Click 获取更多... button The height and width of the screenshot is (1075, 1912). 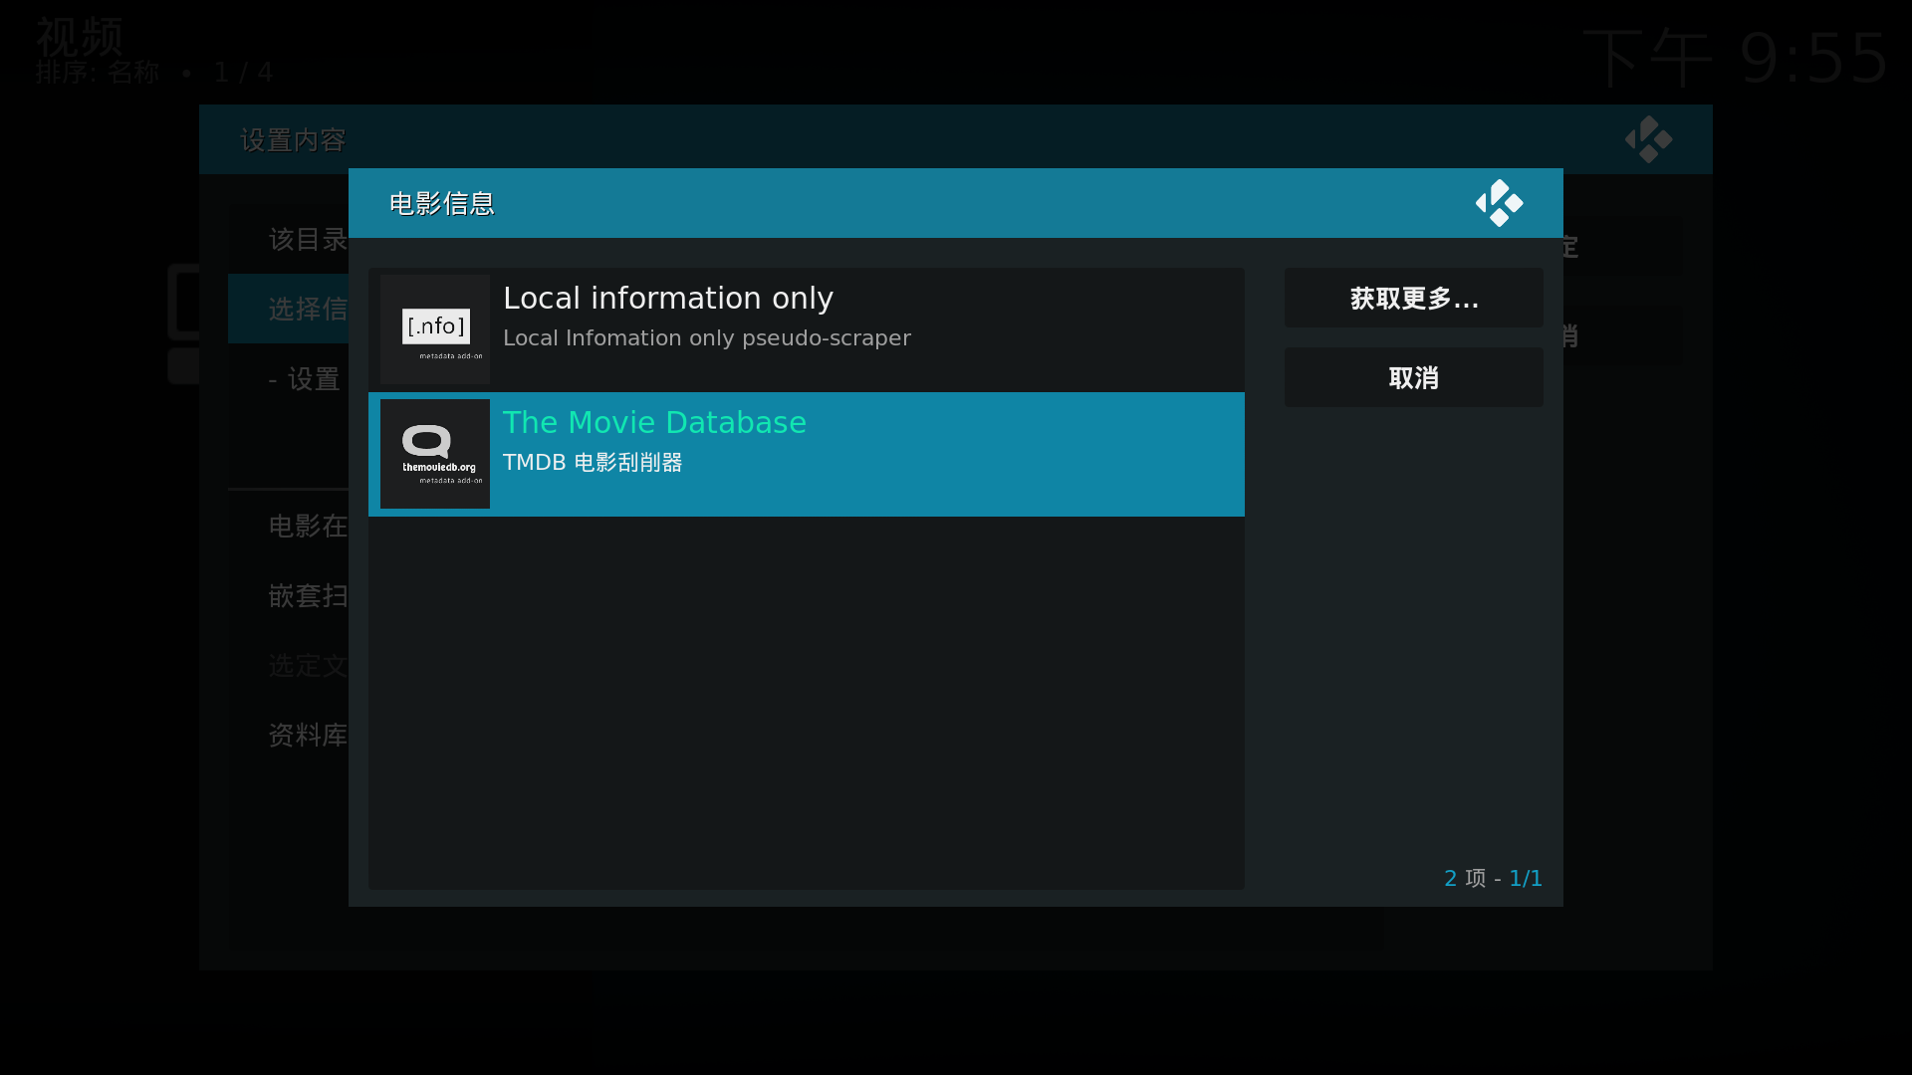pyautogui.click(x=1413, y=299)
